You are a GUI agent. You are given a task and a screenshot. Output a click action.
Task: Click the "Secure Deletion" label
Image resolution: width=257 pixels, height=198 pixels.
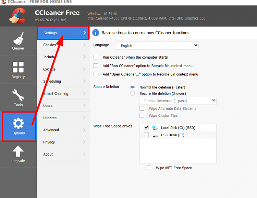(x=106, y=87)
